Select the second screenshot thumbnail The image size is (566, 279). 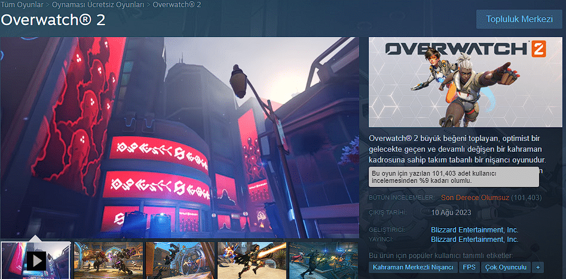(x=108, y=260)
